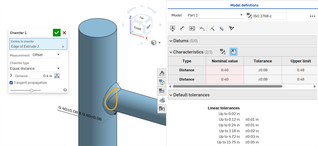Screen dimensions: 318x146
Task: Open the Chamfer dialog help icon
Action: pos(65,90)
